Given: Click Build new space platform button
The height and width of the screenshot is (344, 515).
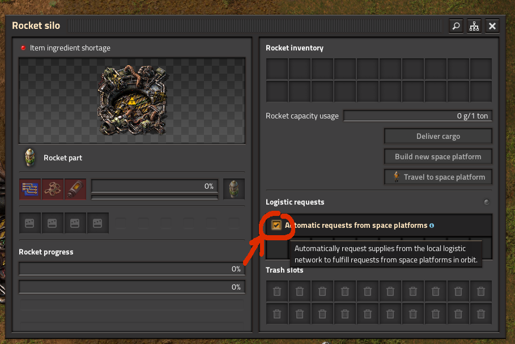Looking at the screenshot, I should point(438,157).
